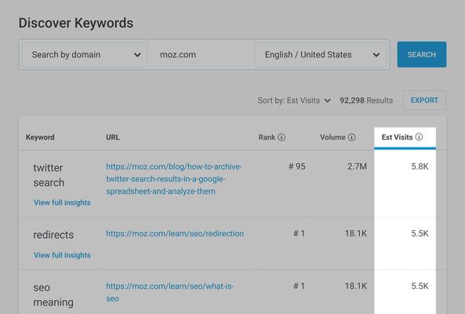Click the '2.7M' volume value
Viewport: 465px width, 314px height.
tap(357, 166)
